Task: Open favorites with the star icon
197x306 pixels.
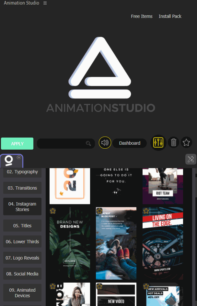Action: (186, 142)
